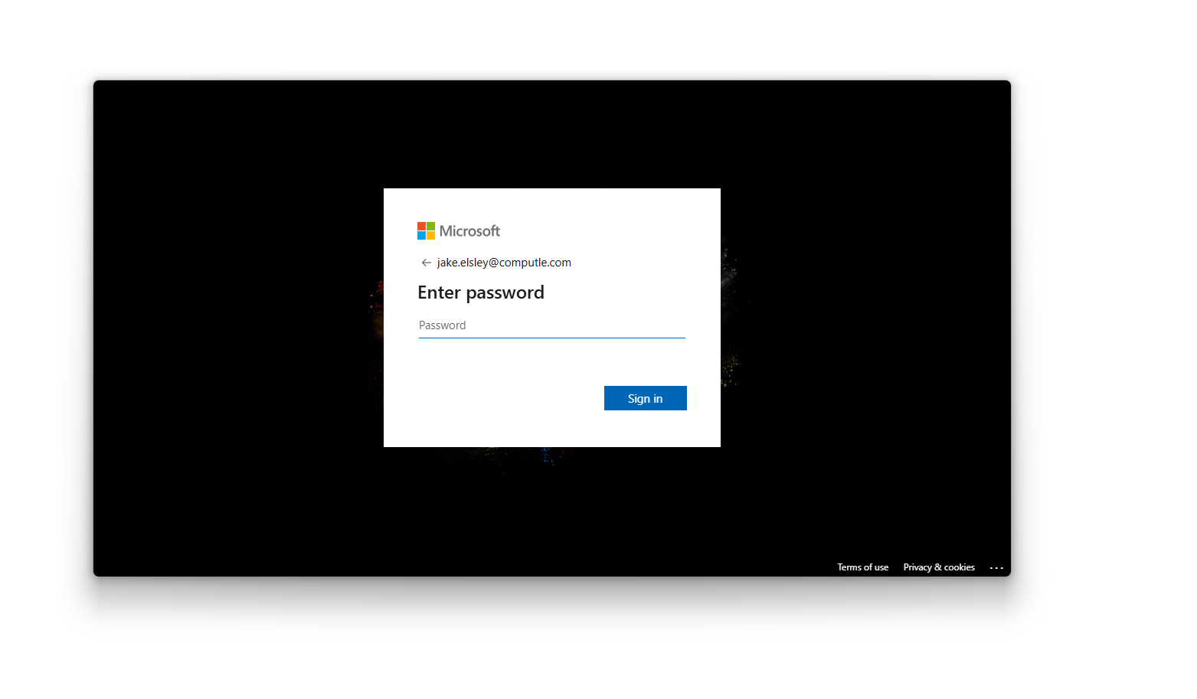This screenshot has height=699, width=1197.
Task: Click the Enter password heading
Action: tap(481, 292)
